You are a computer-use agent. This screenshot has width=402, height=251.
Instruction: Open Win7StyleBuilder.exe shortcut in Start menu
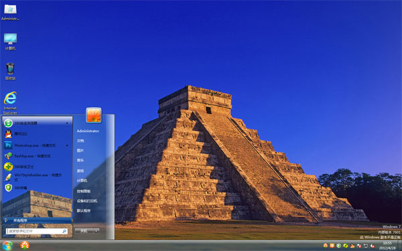37,177
